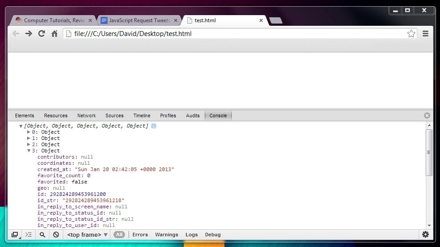Switch to the Timeline panel
440x247 pixels.
pos(142,116)
